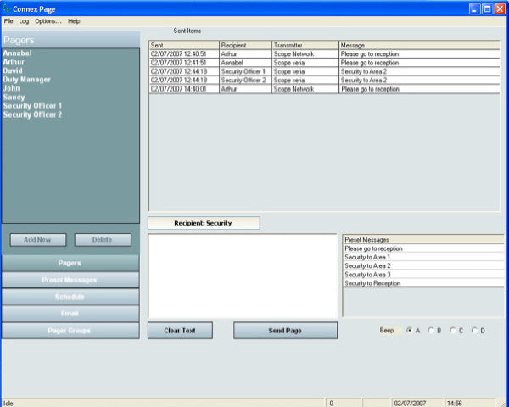
Task: Choose preset message Security to Area 3
Action: (x=367, y=275)
